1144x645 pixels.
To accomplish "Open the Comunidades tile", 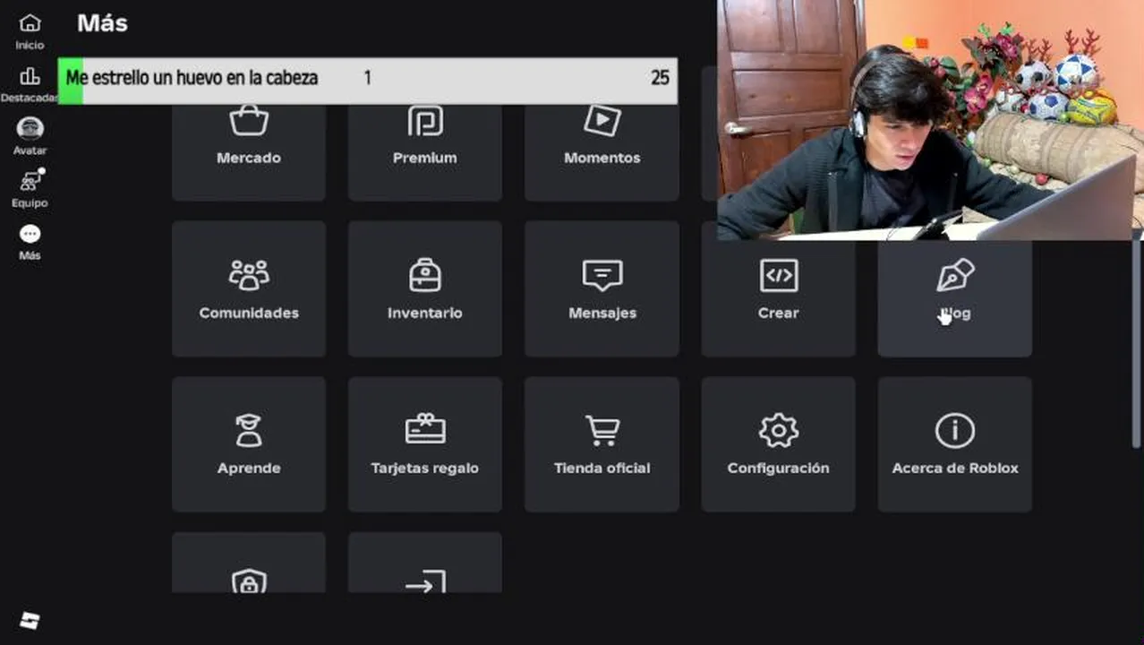I will tap(248, 288).
